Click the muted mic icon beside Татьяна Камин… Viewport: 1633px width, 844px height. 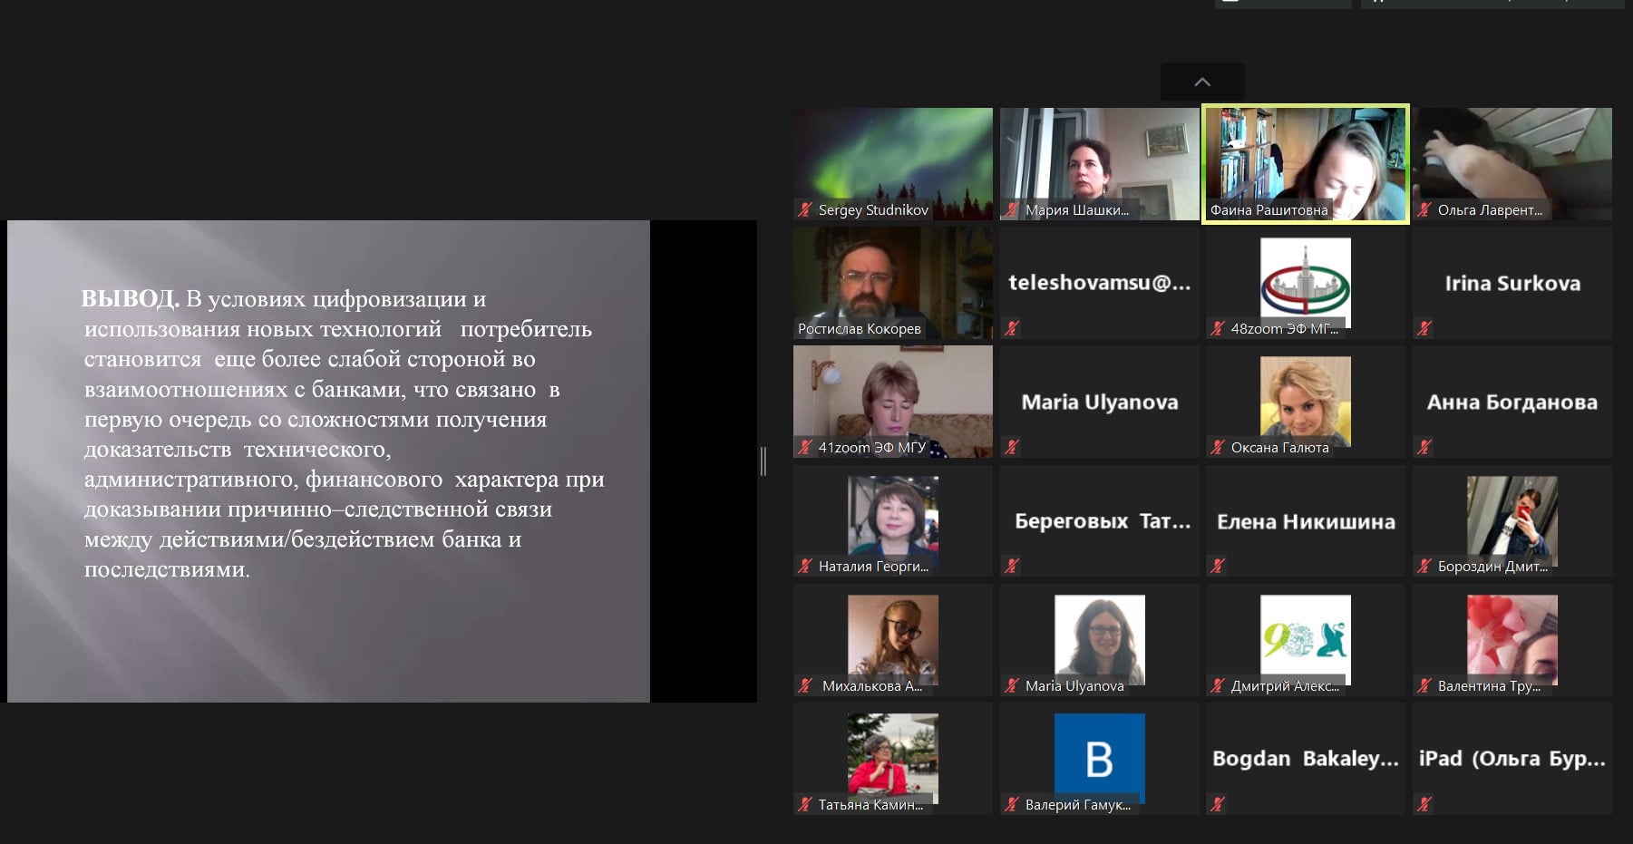point(804,804)
